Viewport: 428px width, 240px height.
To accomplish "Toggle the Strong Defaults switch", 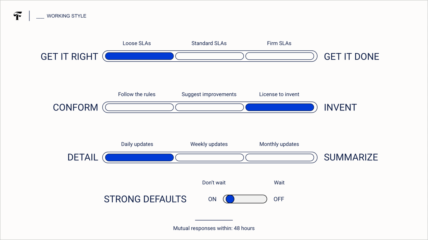I will tap(245, 199).
